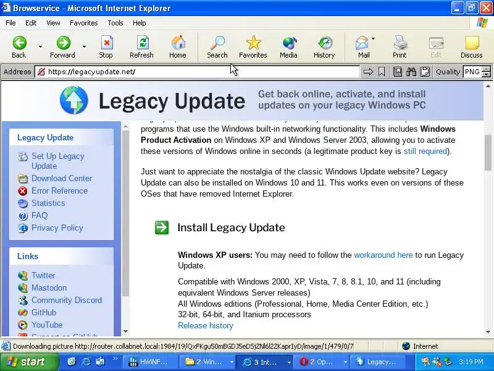Open the File menu
Screen dimensions: 494x371
click(10, 23)
